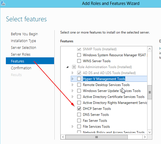The width and height of the screenshot is (161, 144).
Task: Enable the DNS Server Tools checkbox
Action: tap(79, 115)
